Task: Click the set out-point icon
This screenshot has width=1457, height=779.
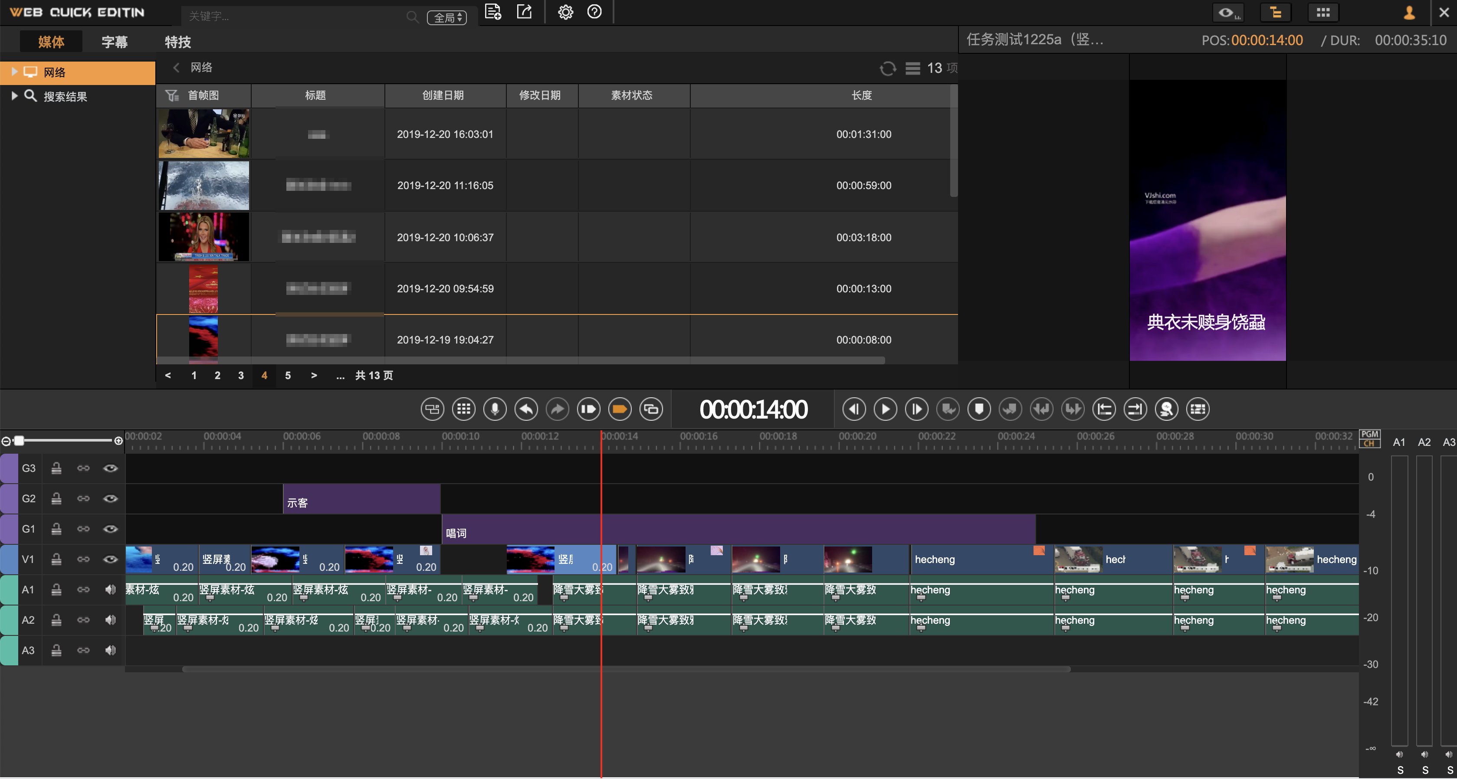Action: pyautogui.click(x=1135, y=409)
